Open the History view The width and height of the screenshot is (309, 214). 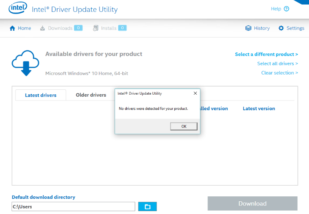(262, 28)
